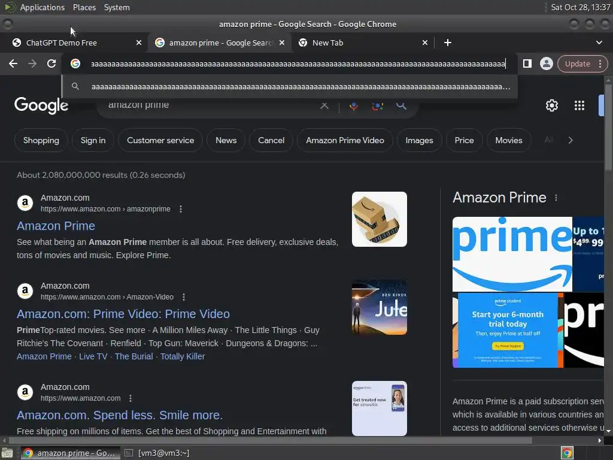Click the forward navigation arrow
The width and height of the screenshot is (613, 460).
click(32, 63)
